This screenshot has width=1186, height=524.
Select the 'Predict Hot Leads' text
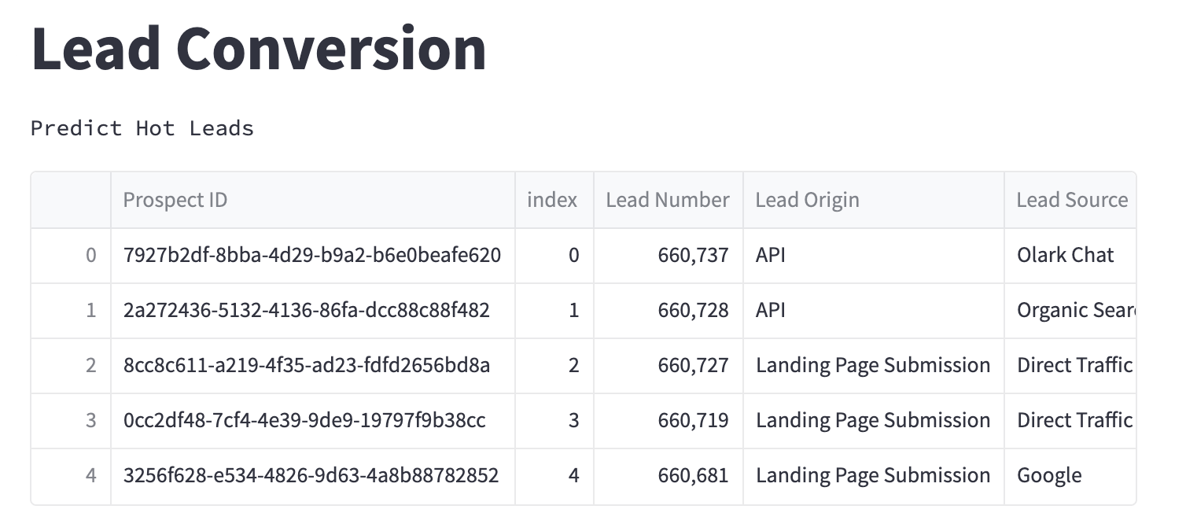tap(142, 128)
